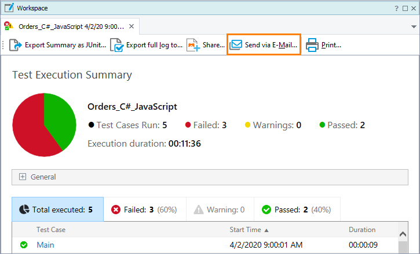The width and height of the screenshot is (420, 254).
Task: Click the Workspace title text
Action: pos(32,8)
